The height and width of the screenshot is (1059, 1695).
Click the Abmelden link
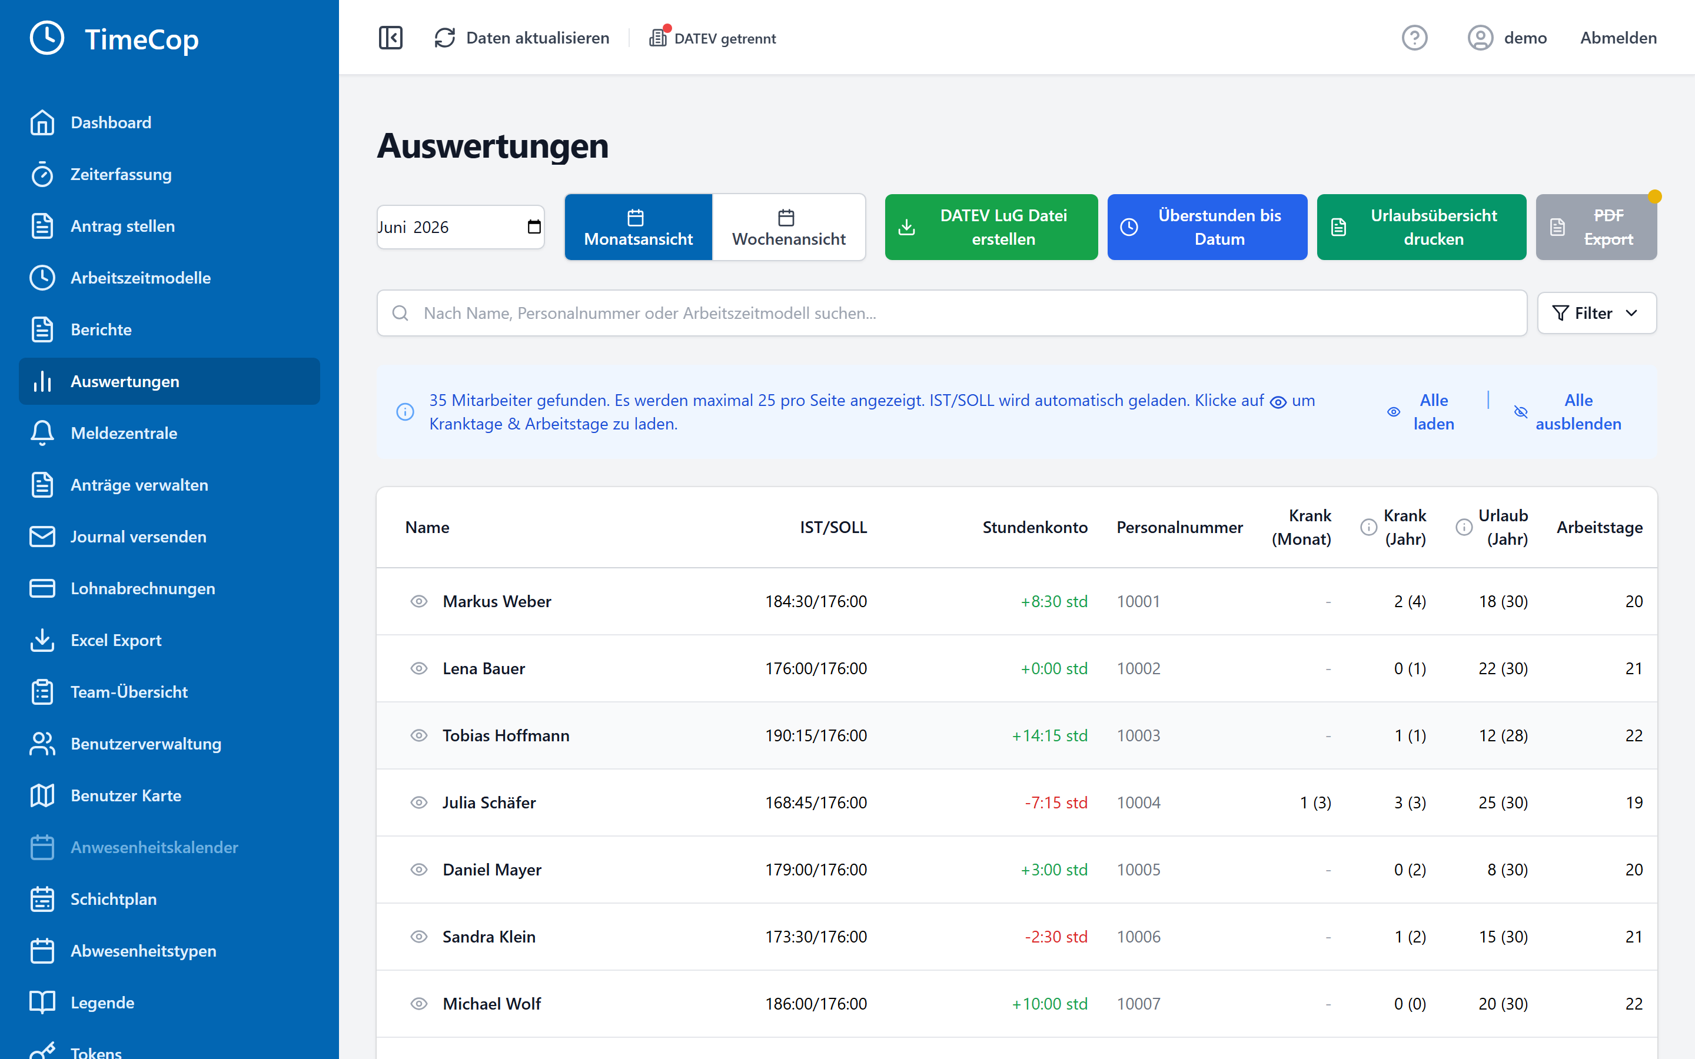pyautogui.click(x=1618, y=38)
